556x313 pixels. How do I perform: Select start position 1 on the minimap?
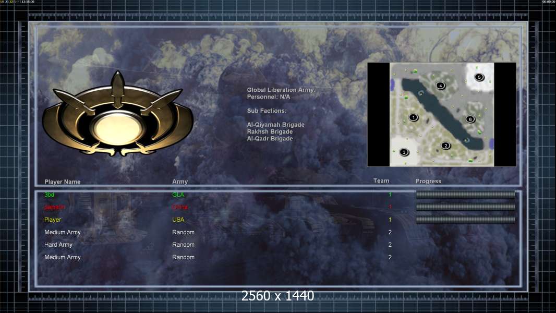(x=413, y=117)
